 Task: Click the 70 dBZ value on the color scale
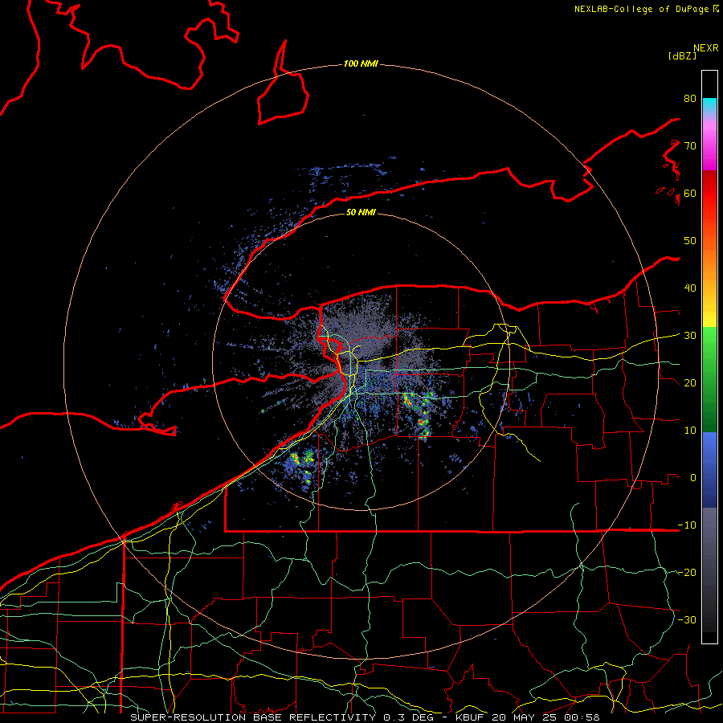[690, 146]
